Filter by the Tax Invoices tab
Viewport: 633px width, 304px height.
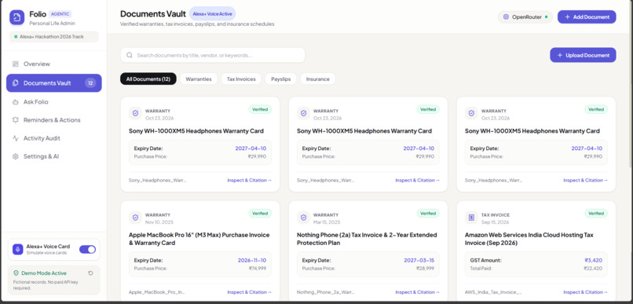point(241,79)
